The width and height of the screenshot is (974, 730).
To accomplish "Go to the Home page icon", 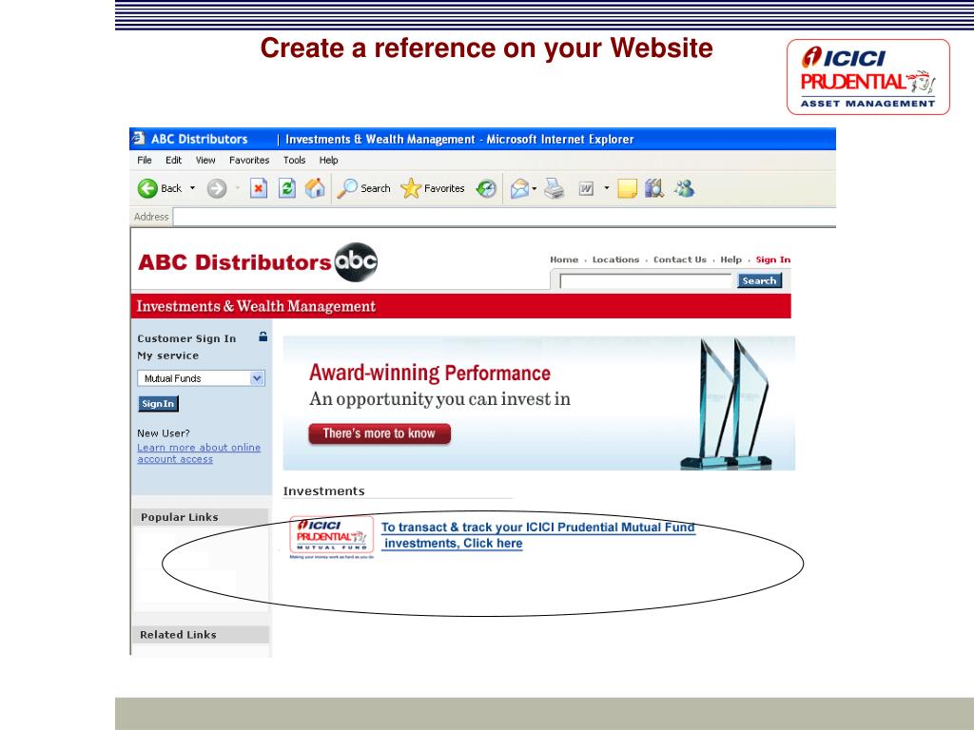I will [315, 188].
